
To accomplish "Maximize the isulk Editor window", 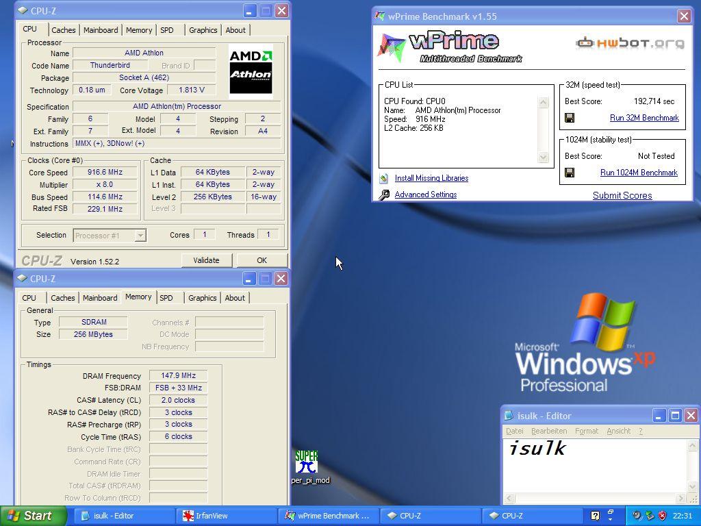I will point(675,416).
